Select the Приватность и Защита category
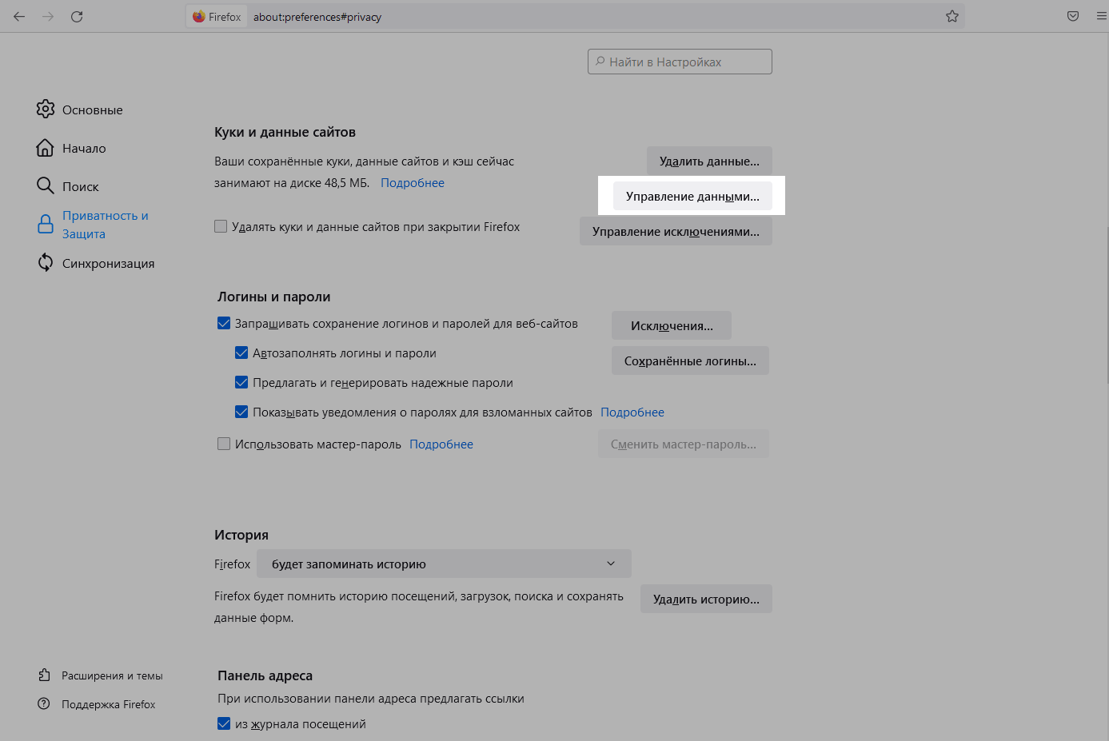 [x=106, y=225]
